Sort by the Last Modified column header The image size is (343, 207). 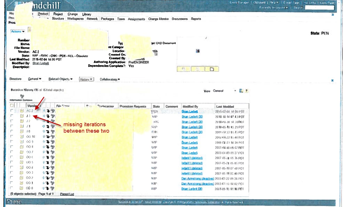225,106
